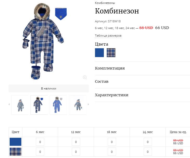Click 12 мес quantity field for plaid
The height and width of the screenshot is (158, 190).
click(76, 152)
